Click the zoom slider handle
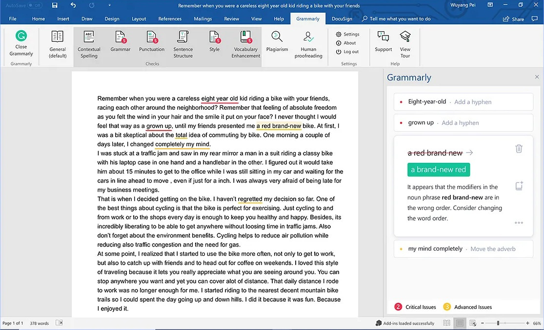544x330 pixels. pyautogui.click(x=498, y=323)
